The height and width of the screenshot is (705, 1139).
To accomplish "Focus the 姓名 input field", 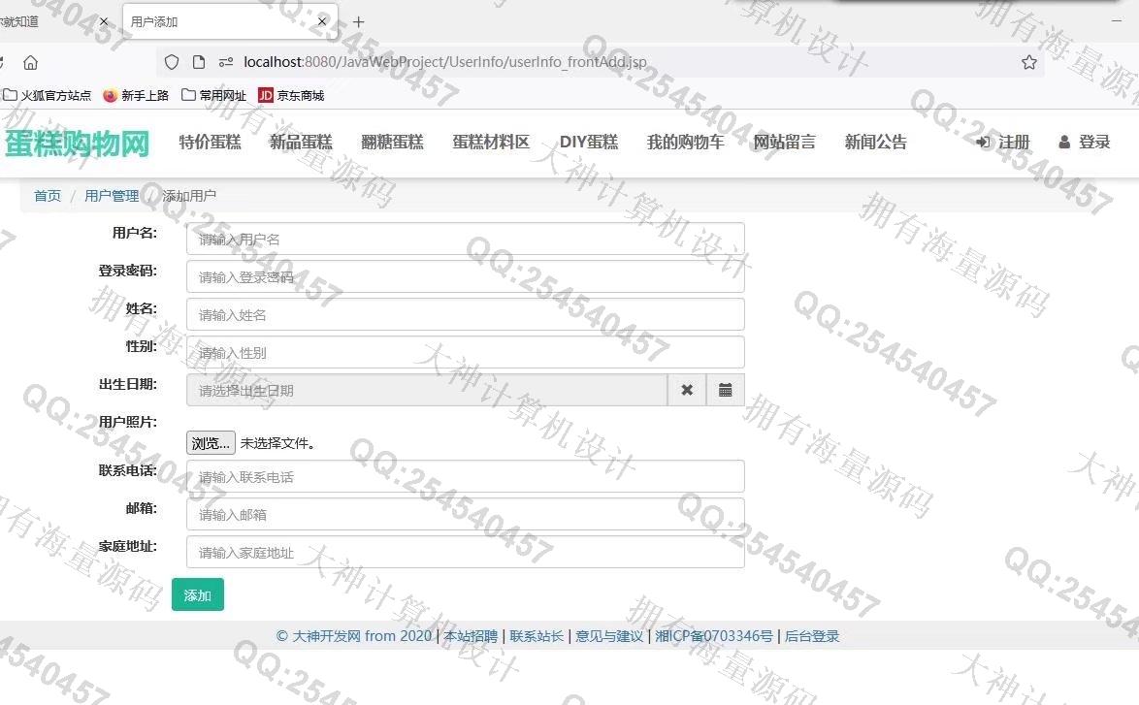I will click(465, 314).
